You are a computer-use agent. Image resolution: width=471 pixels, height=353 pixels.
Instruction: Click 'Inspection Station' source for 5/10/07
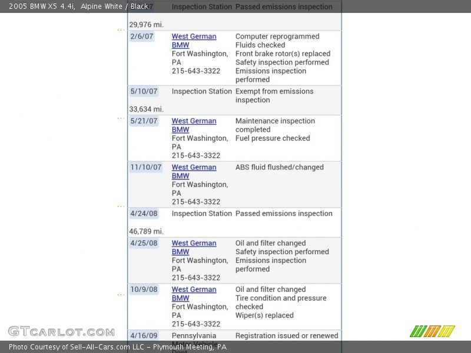coord(201,91)
